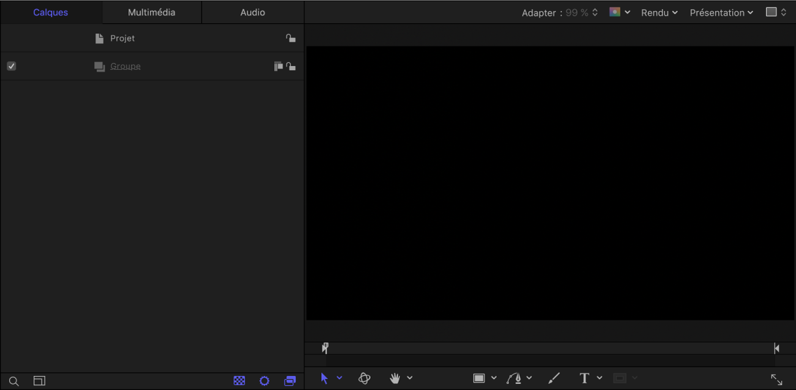This screenshot has width=796, height=390.
Task: Select the paint stroke brush tool
Action: 554,378
